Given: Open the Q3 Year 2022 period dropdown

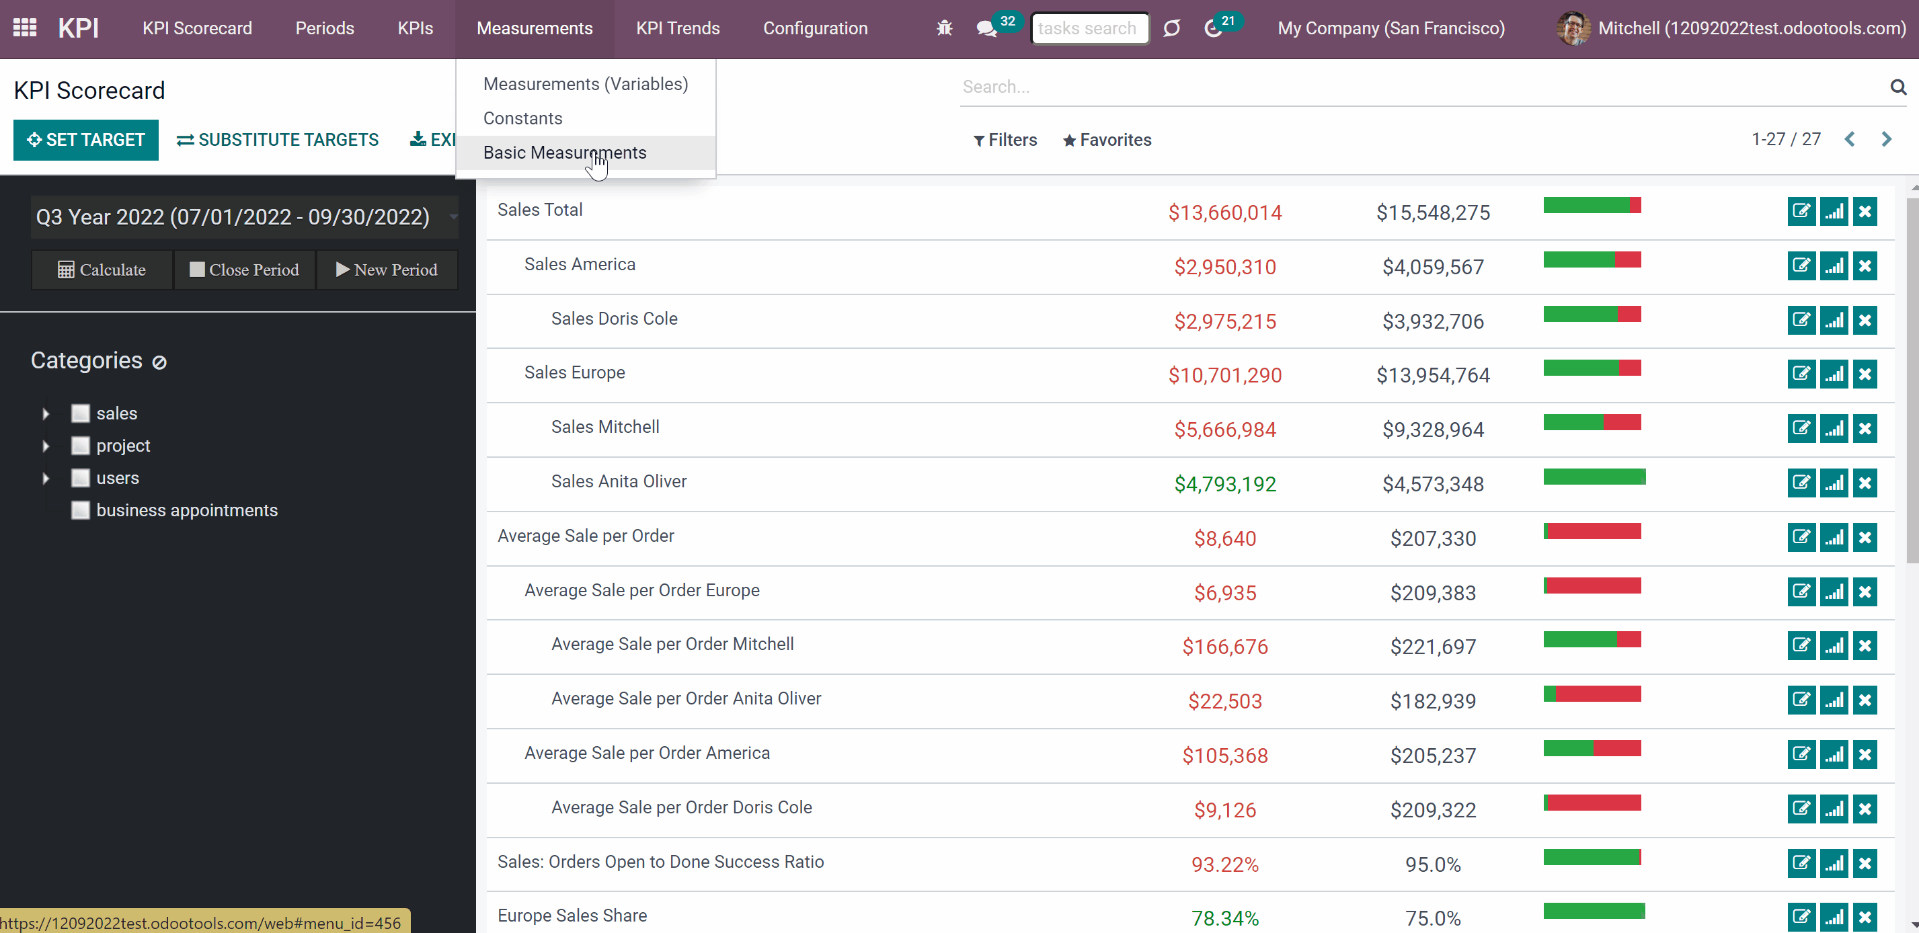Looking at the screenshot, I should tap(244, 216).
